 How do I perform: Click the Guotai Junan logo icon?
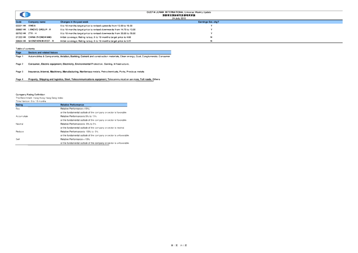[25, 15]
